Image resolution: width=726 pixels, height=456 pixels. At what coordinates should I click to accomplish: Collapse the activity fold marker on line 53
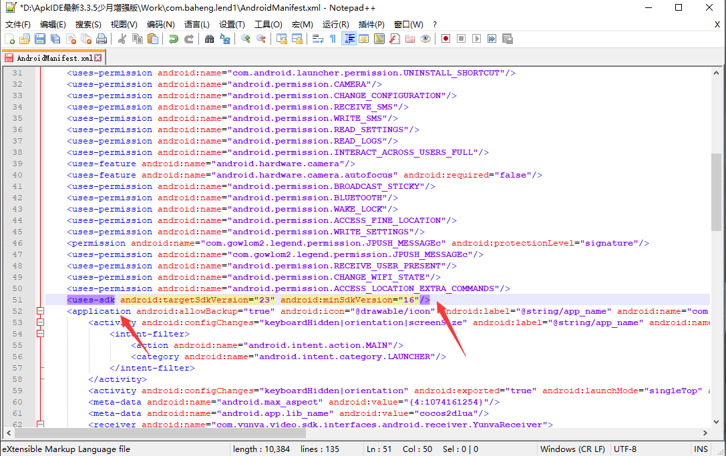click(40, 322)
